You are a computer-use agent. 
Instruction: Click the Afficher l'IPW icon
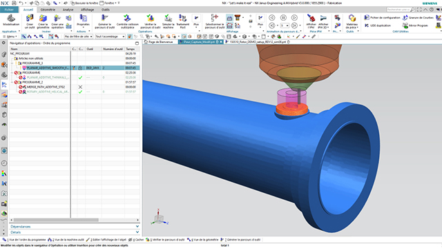tap(311, 18)
